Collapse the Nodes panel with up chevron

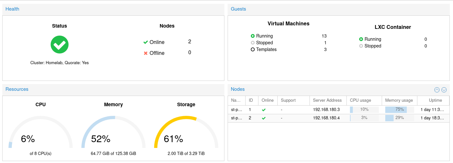click(x=437, y=90)
